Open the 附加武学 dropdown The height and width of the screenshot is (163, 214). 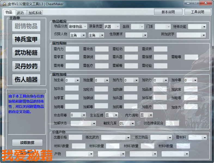pos(191,35)
